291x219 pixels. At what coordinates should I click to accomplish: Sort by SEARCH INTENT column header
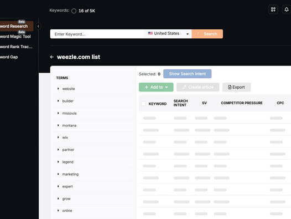[x=180, y=103]
